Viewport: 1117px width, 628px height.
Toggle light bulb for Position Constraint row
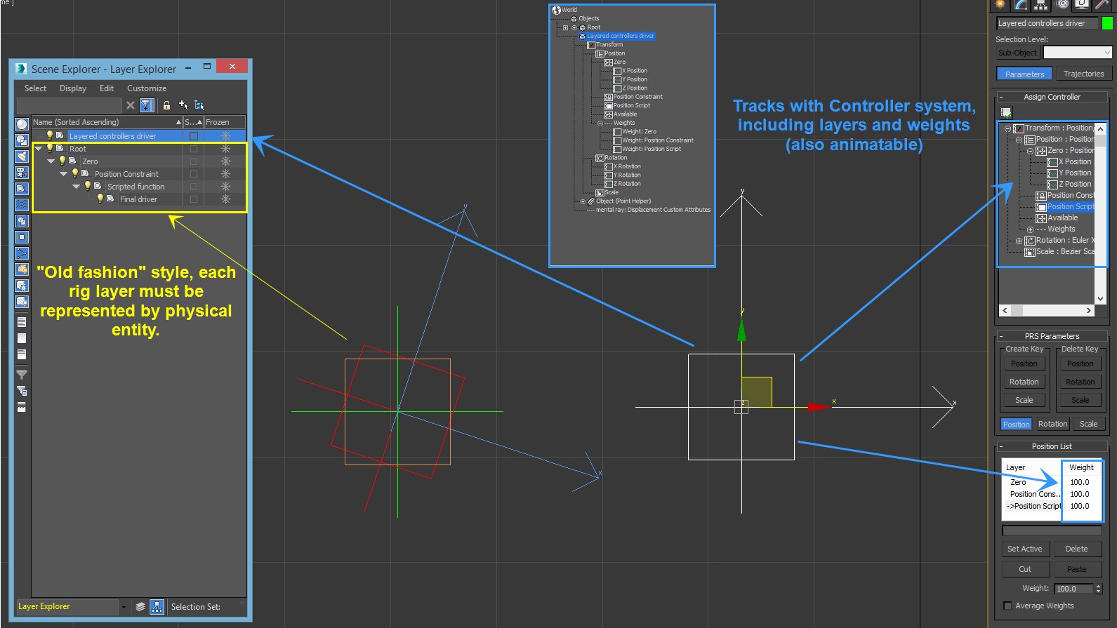click(75, 173)
